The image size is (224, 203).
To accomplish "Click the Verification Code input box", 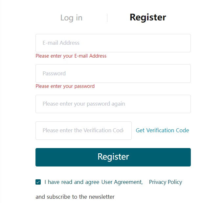I will [x=83, y=131].
